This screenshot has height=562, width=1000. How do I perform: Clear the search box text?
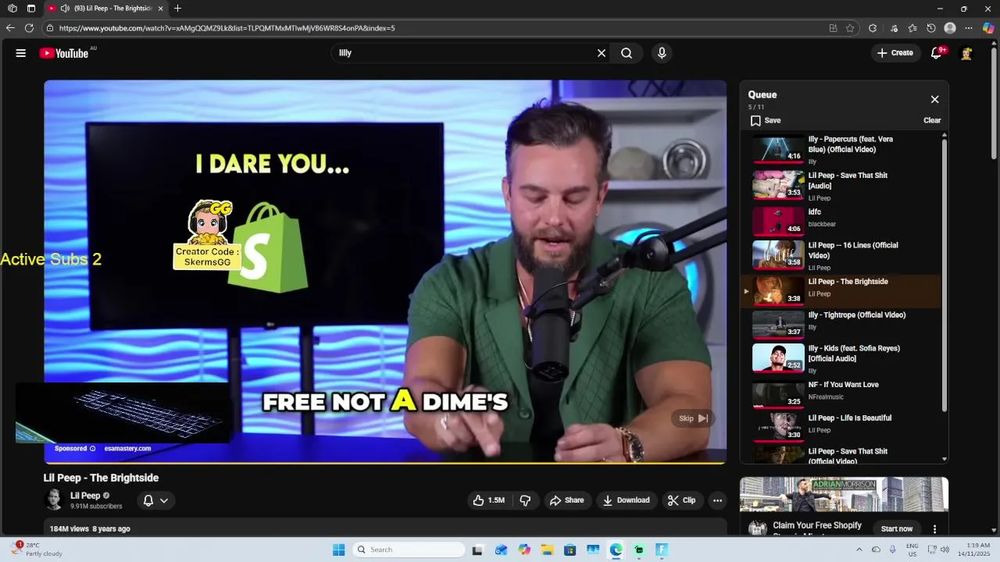602,53
